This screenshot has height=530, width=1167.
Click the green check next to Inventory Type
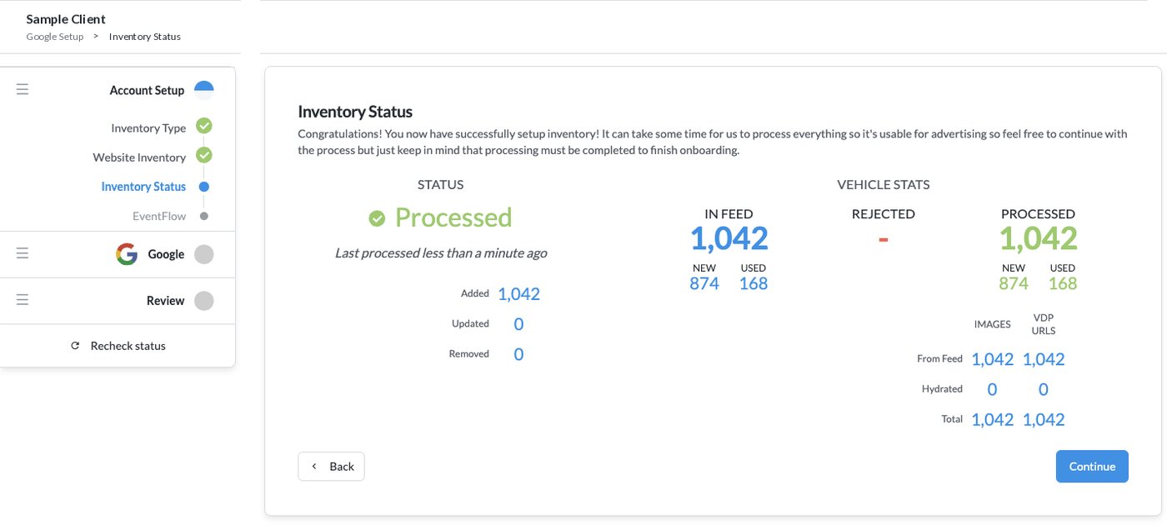point(203,126)
